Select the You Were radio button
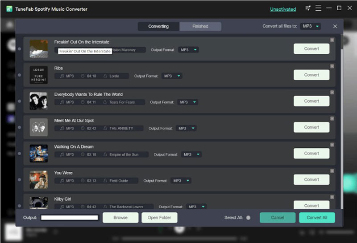This screenshot has height=243, width=357. (x=19, y=180)
